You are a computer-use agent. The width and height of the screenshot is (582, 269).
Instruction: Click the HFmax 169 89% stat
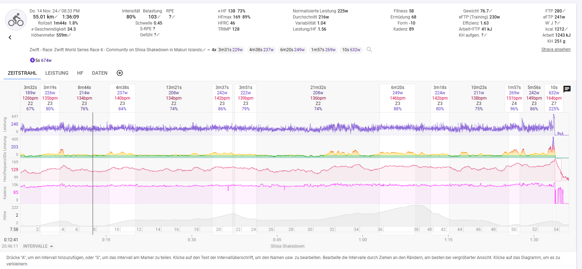coord(234,17)
